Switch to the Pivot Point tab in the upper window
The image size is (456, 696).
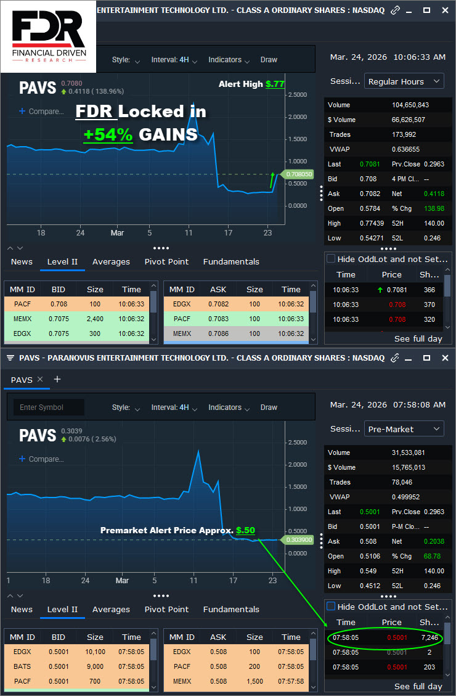[166, 261]
